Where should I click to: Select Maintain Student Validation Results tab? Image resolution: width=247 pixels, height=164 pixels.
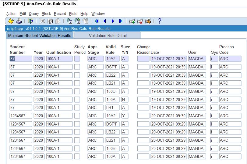click(x=40, y=35)
